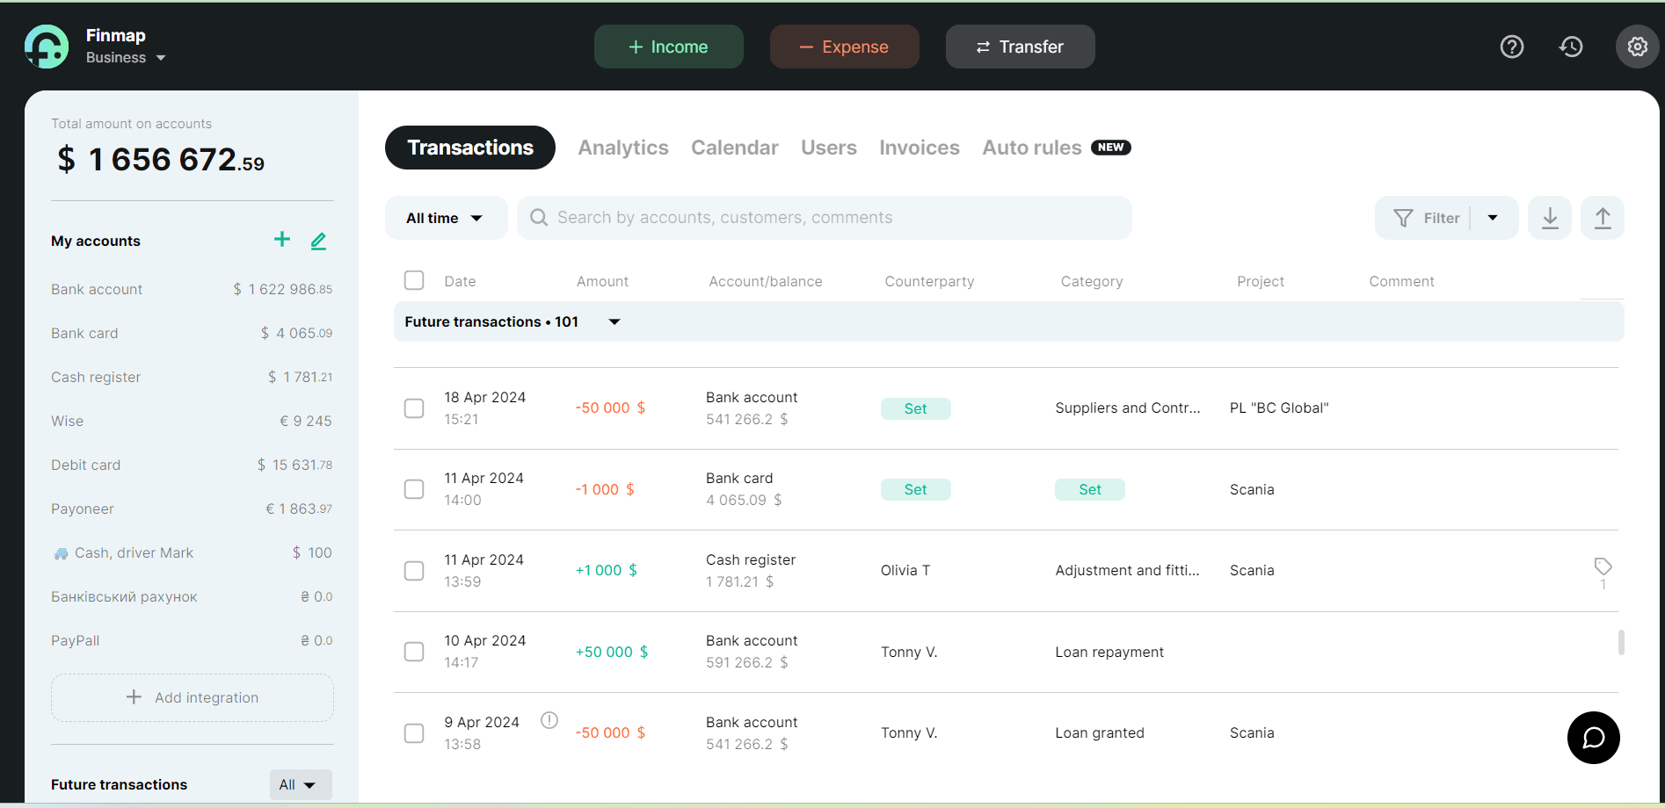Image resolution: width=1665 pixels, height=808 pixels.
Task: Export transactions using the upload arrow icon
Action: (x=1603, y=217)
